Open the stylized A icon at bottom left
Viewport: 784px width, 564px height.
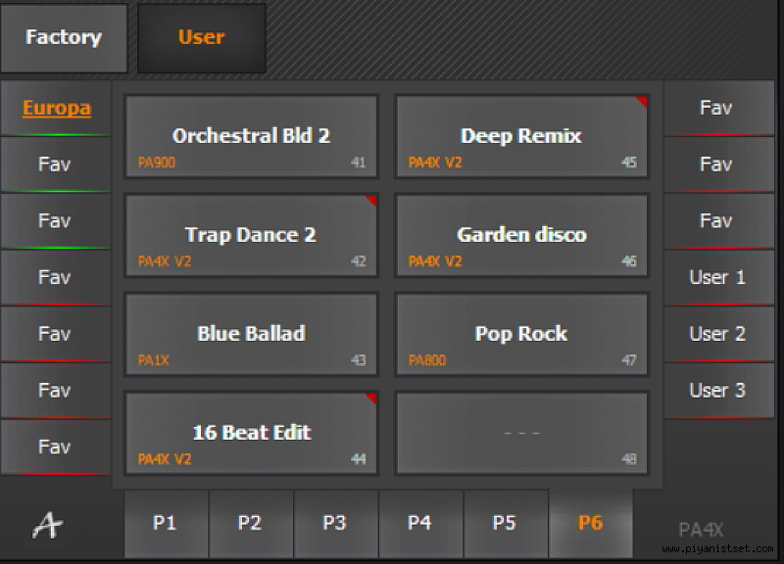tap(48, 525)
